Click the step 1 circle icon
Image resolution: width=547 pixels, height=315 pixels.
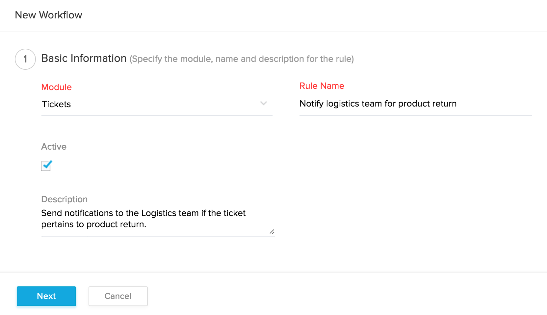25,59
